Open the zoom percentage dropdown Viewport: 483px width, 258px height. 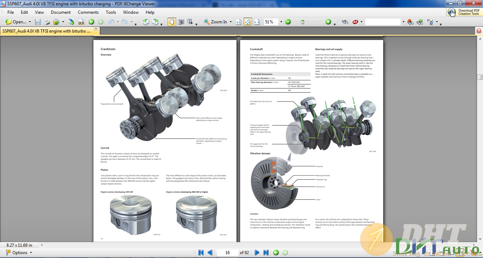(281, 22)
